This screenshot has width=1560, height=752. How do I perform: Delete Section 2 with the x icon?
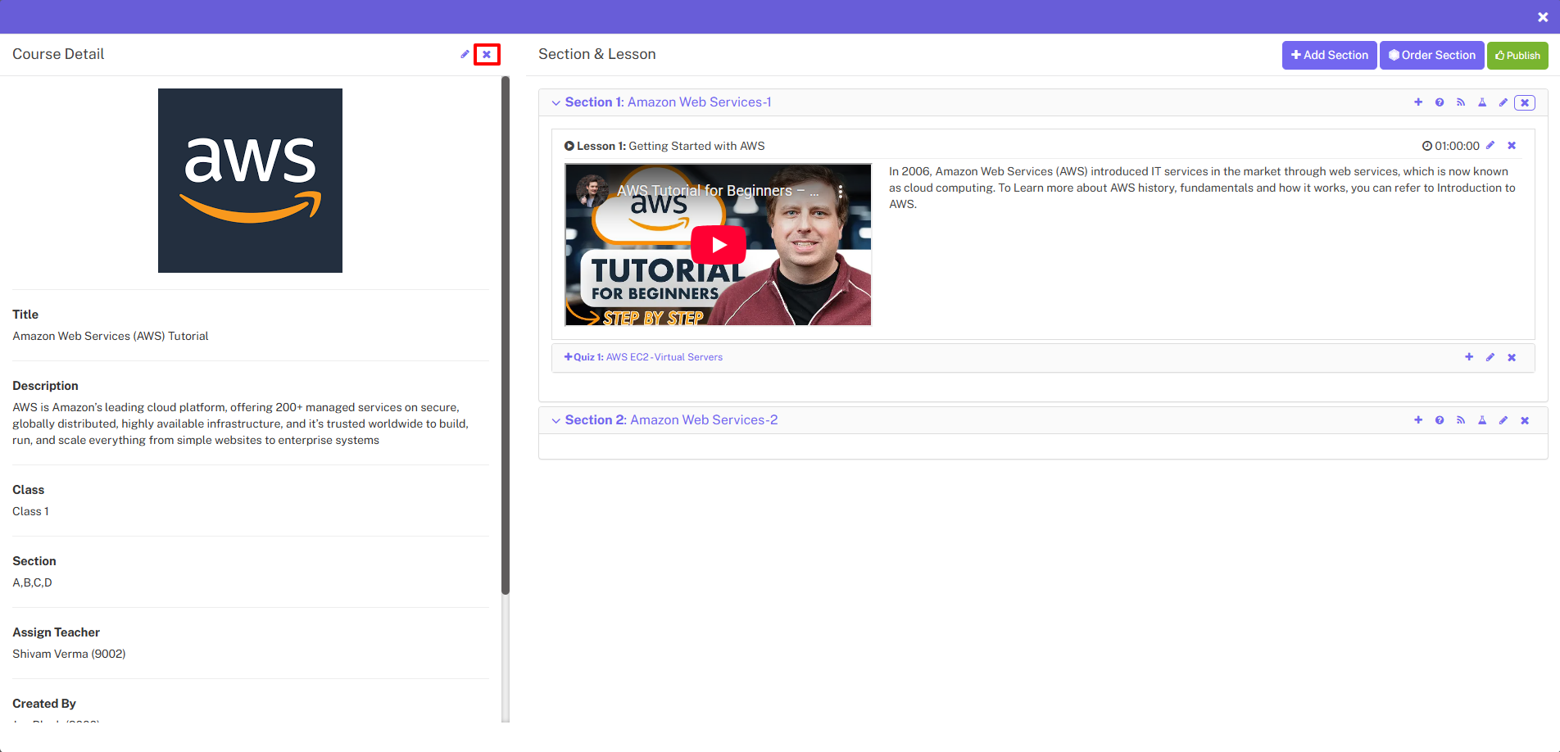click(x=1525, y=419)
